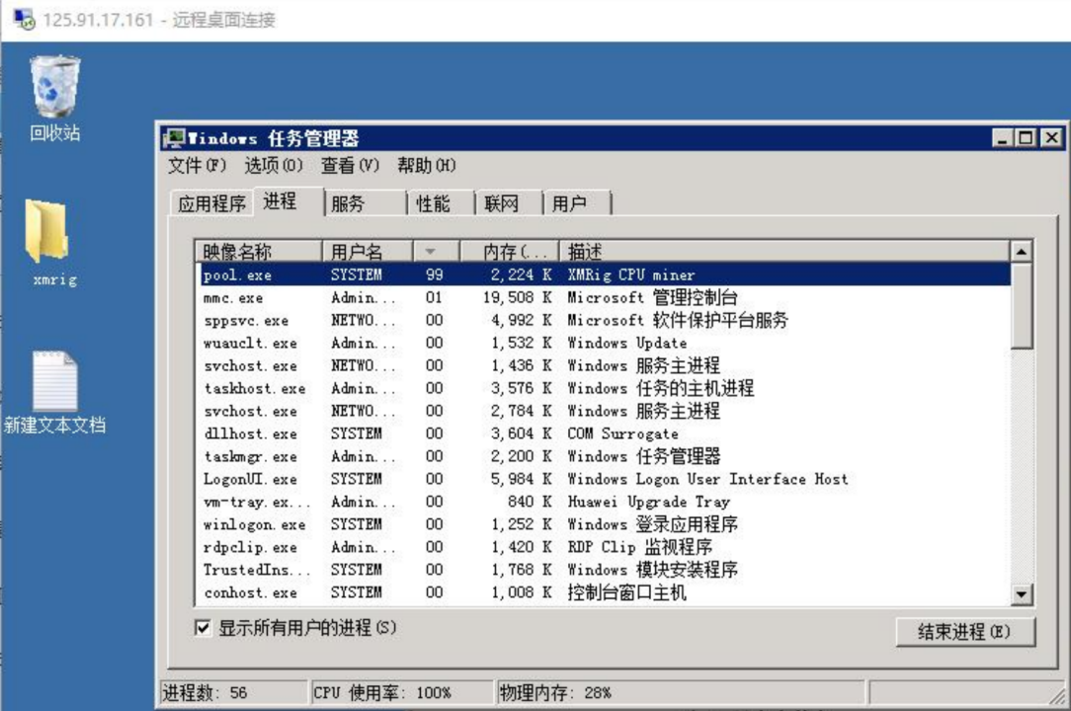Click the process list scroll down arrow
The height and width of the screenshot is (711, 1071).
(1022, 594)
